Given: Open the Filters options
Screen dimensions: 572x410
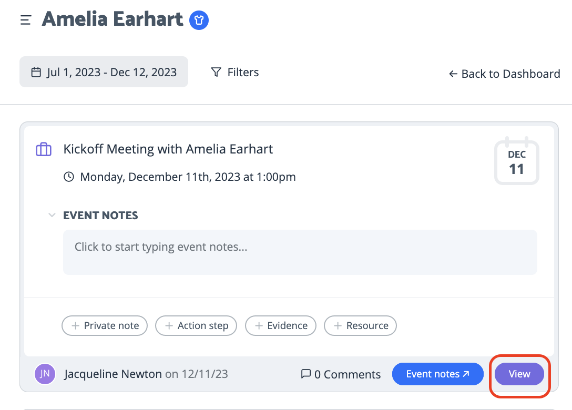Looking at the screenshot, I should (x=235, y=72).
